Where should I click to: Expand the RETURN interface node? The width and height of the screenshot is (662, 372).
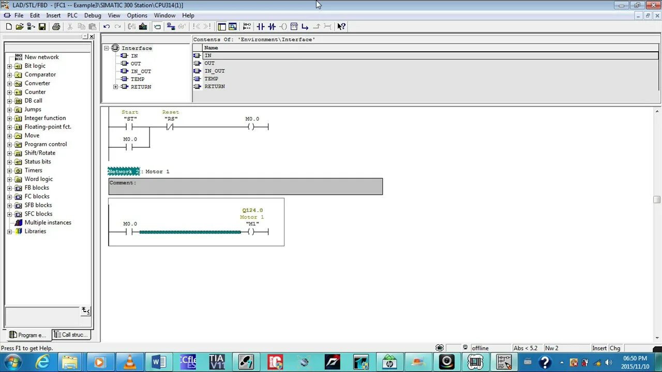coord(116,87)
